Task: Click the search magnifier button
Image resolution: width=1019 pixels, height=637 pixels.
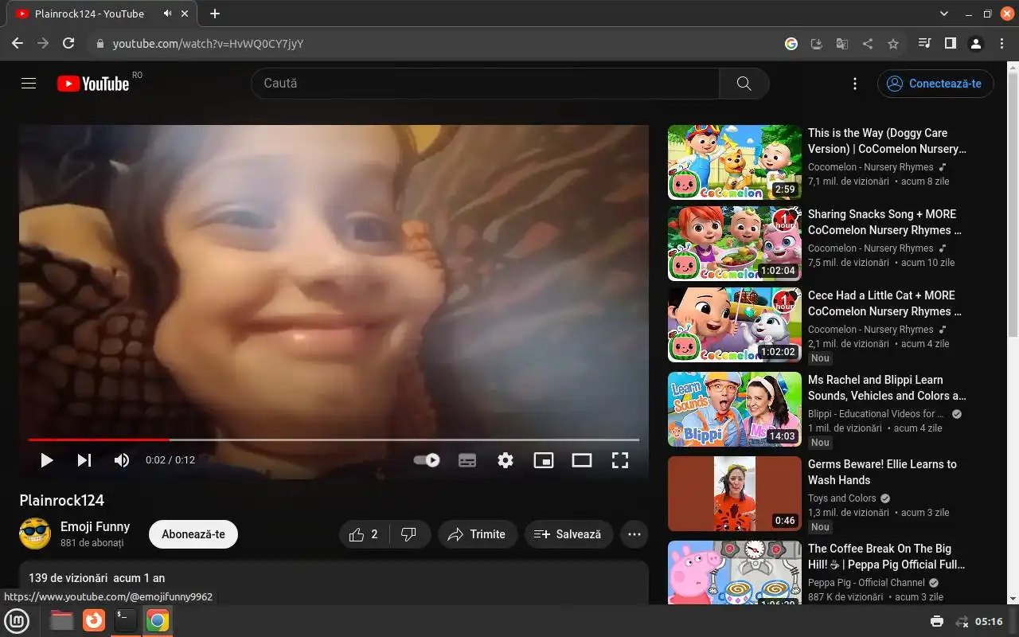Action: tap(744, 84)
